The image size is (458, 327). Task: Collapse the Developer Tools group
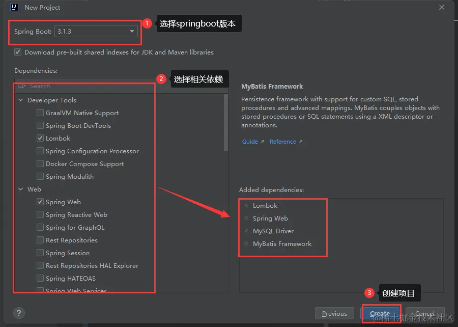click(x=21, y=100)
